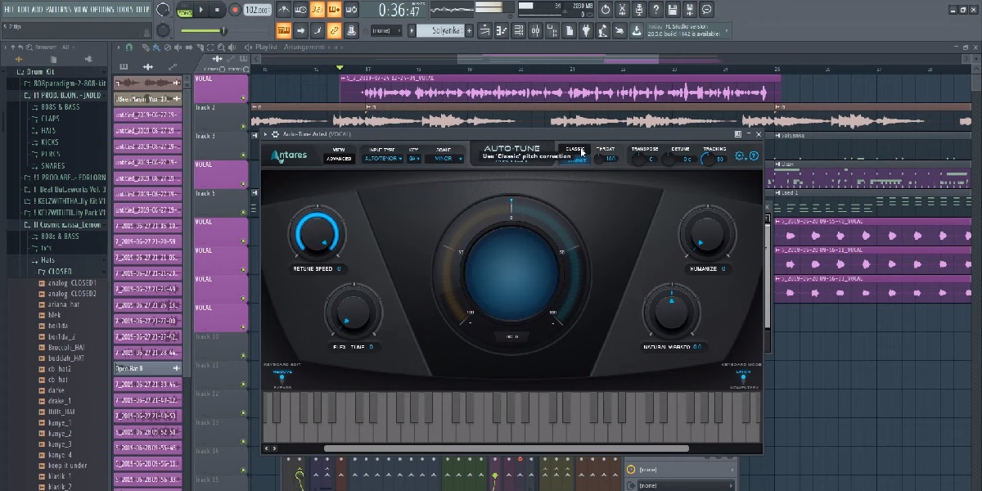
Task: Toggle the 3-2-1 countdown before recording
Action: [318, 10]
